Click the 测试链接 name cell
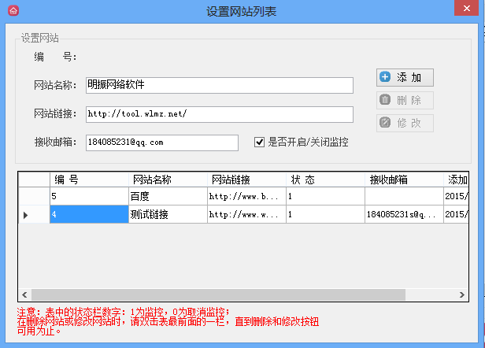The image size is (485, 348). tap(168, 214)
